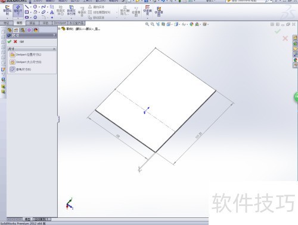Viewport: 298px width, 225px height.
Task: Open the Spline tool dropdown arrow
Action: pyautogui.click(x=48, y=7)
